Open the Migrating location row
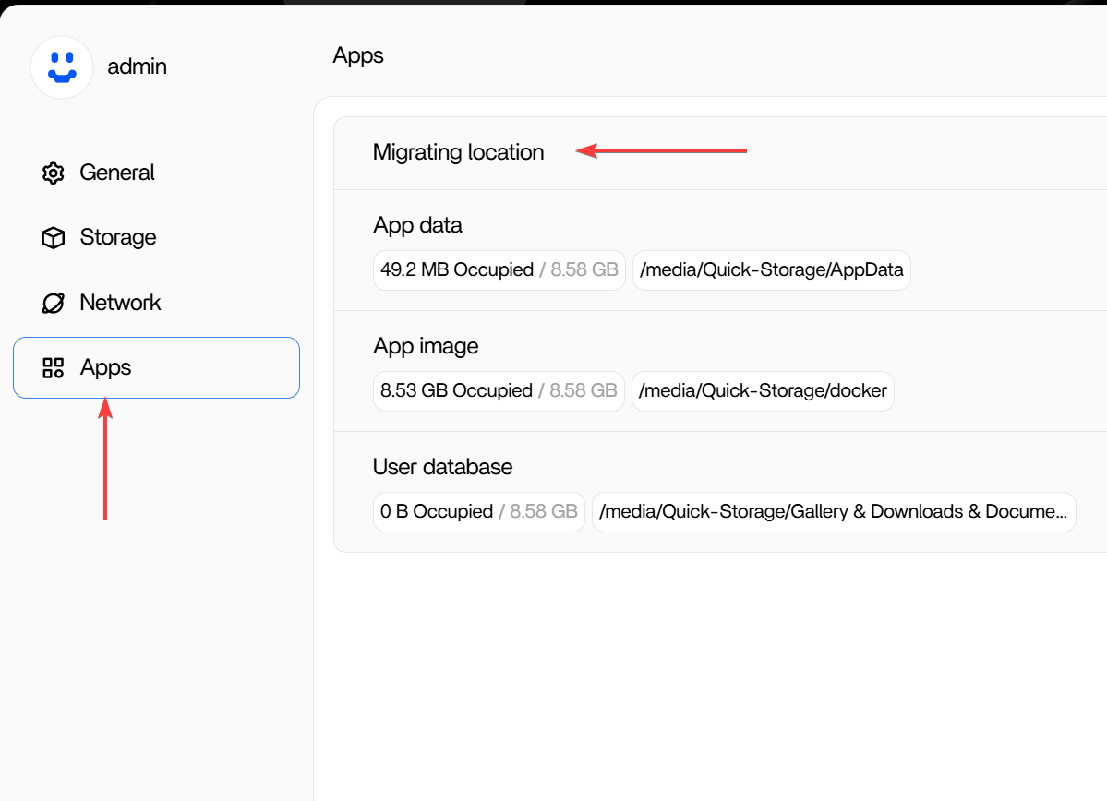The image size is (1107, 801). 458,152
